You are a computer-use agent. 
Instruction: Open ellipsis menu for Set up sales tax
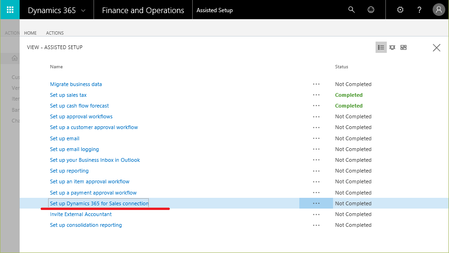pos(316,95)
